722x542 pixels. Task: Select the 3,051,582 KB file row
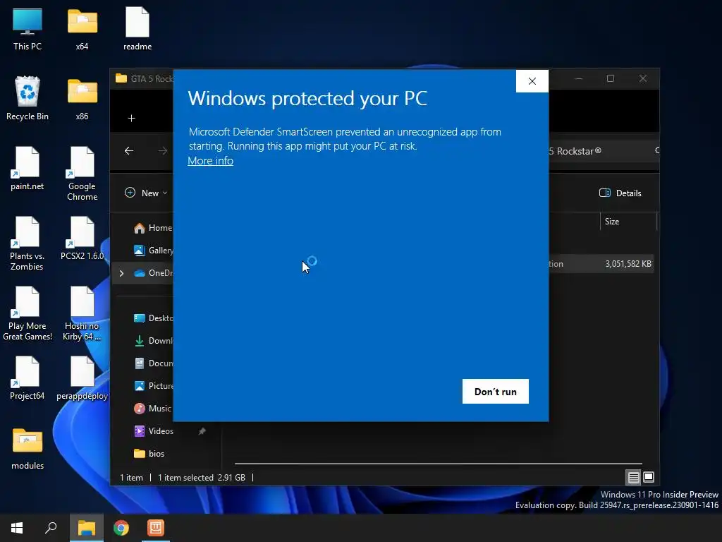[601, 264]
